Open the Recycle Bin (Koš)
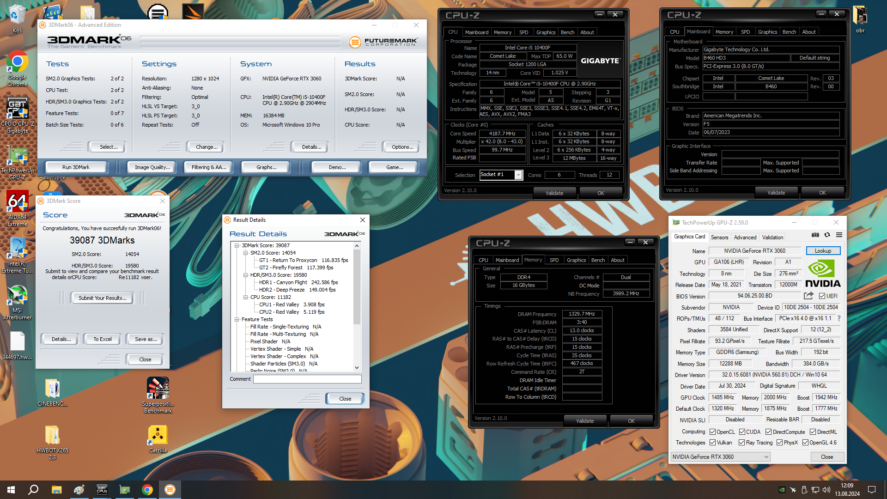Viewport: 887px width, 499px height. tap(17, 18)
